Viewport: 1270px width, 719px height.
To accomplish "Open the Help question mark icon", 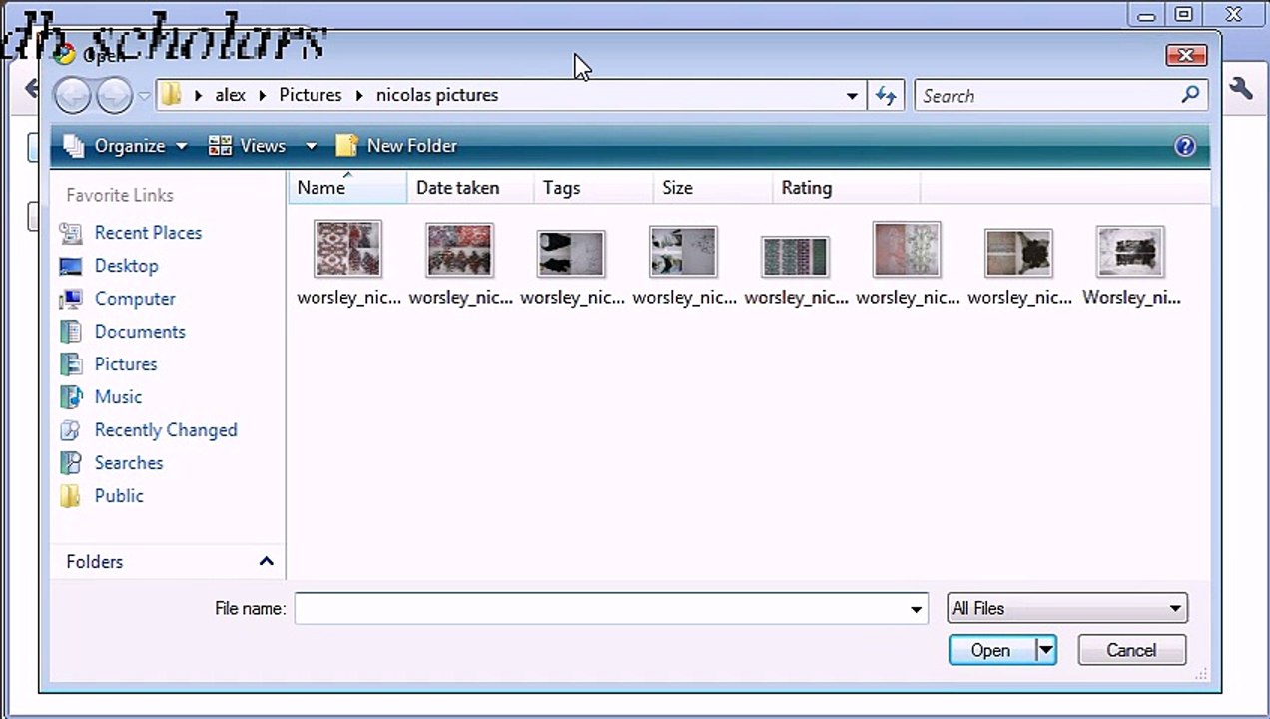I will tap(1185, 147).
